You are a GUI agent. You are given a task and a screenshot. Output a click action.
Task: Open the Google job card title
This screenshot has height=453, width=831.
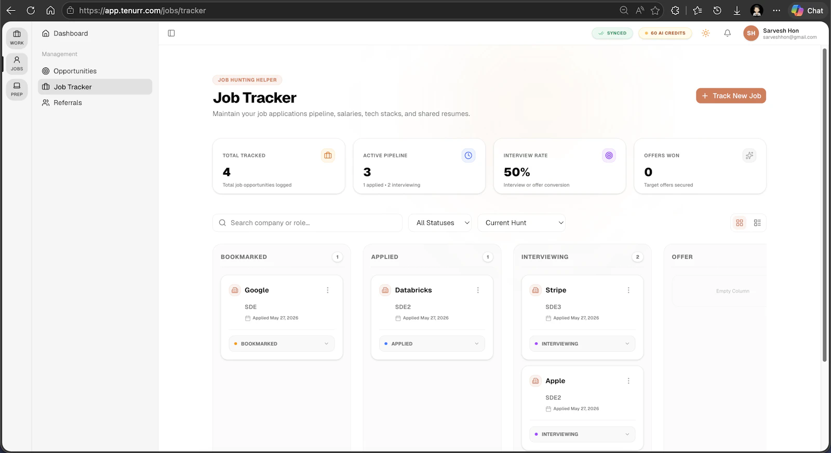tap(257, 290)
